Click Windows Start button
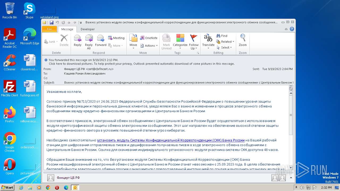Image resolution: width=340 pixels, height=191 pixels. pyautogui.click(x=7, y=188)
